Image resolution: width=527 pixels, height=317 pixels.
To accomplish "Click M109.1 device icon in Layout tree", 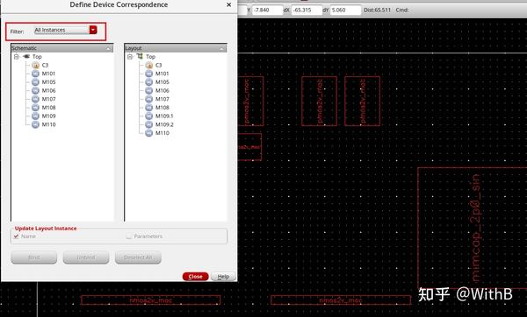I will point(149,116).
